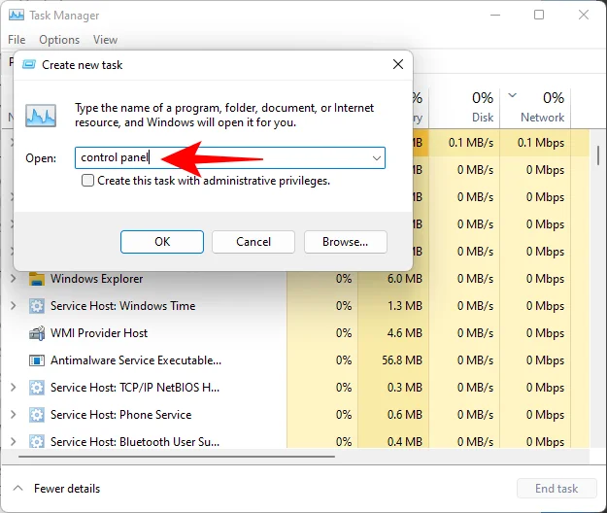Click the TCP/IP NetBIOS service gear icon
Image resolution: width=607 pixels, height=513 pixels.
37,388
